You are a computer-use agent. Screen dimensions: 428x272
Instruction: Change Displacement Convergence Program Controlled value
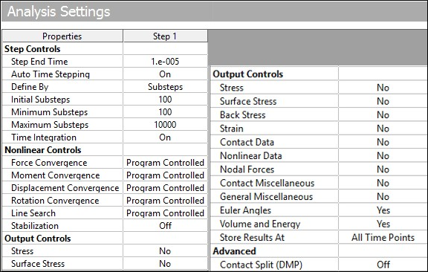pyautogui.click(x=165, y=188)
